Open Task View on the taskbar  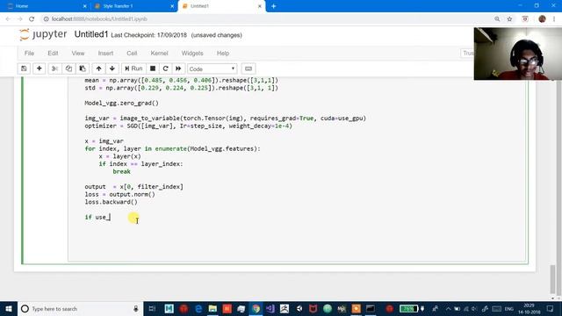tap(152, 308)
